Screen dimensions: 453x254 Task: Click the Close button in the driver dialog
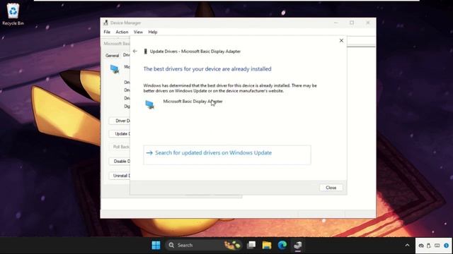pos(331,188)
